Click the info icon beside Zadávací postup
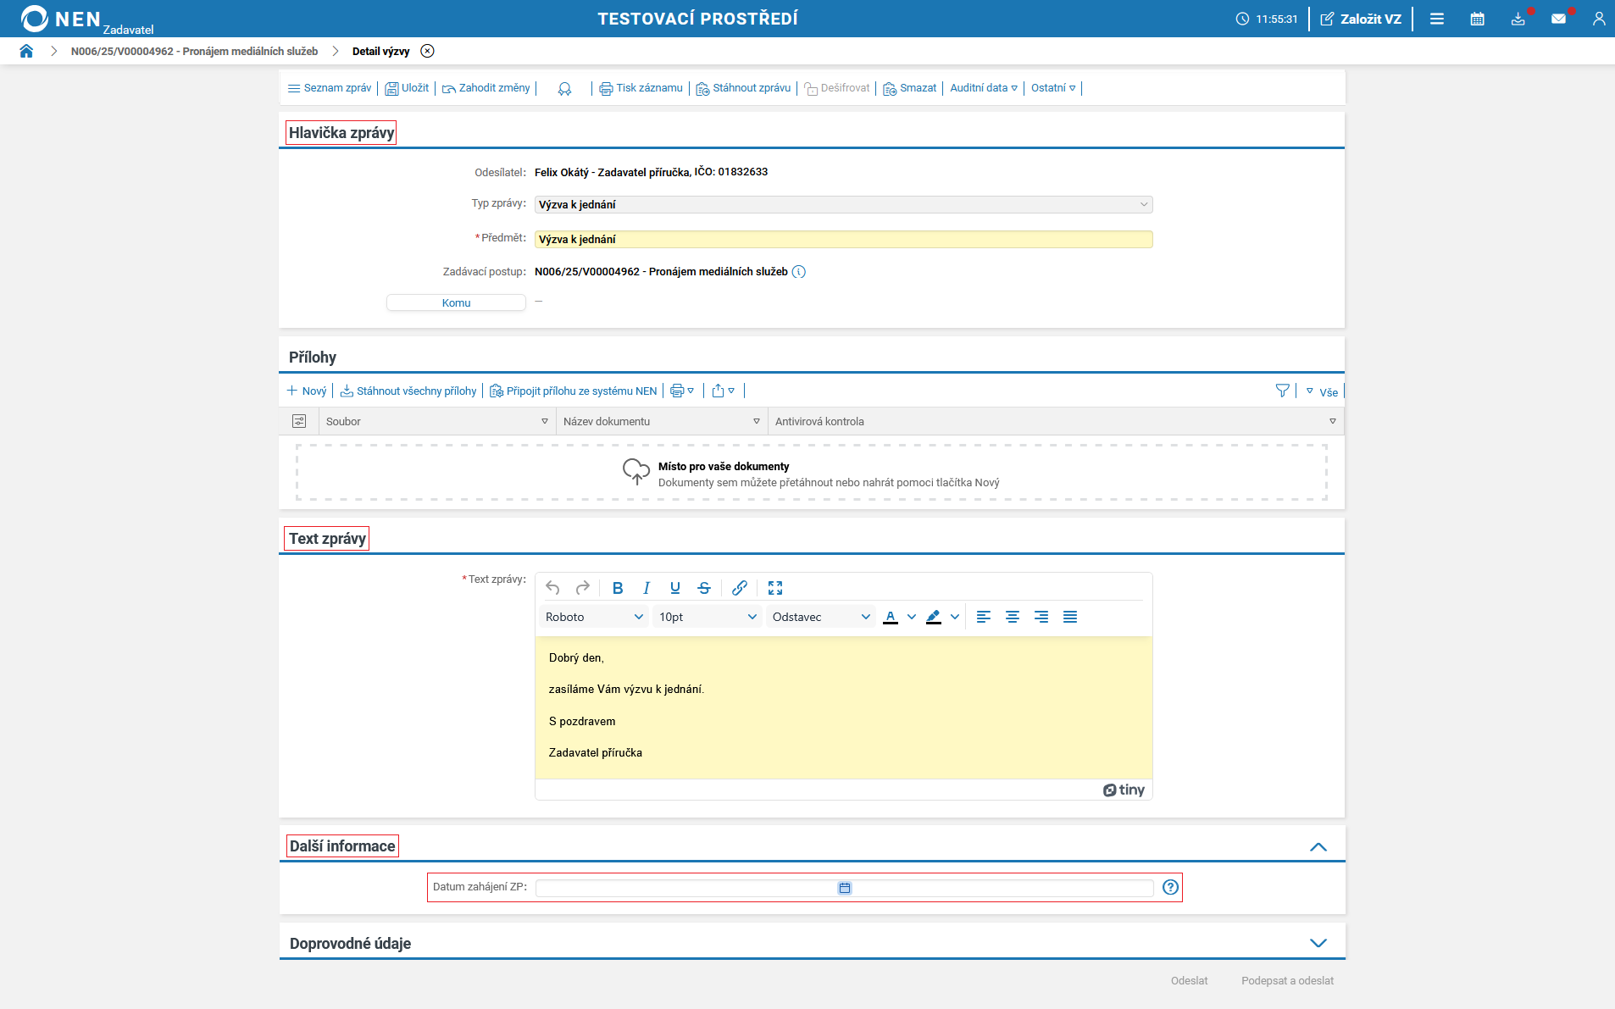The height and width of the screenshot is (1009, 1615). pos(799,272)
